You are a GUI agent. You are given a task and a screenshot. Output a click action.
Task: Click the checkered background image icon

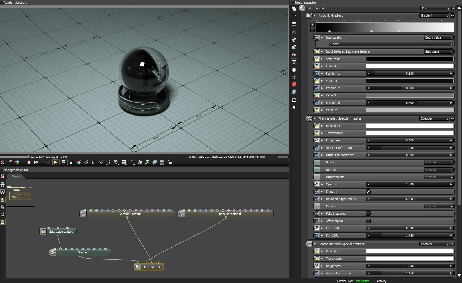tap(162, 162)
